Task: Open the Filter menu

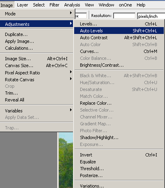Action: pyautogui.click(x=54, y=5)
